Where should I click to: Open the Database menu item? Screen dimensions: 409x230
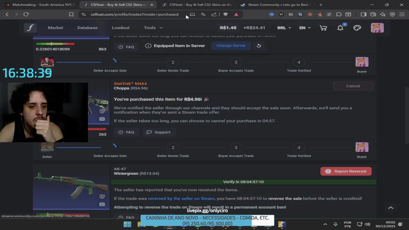tap(87, 28)
